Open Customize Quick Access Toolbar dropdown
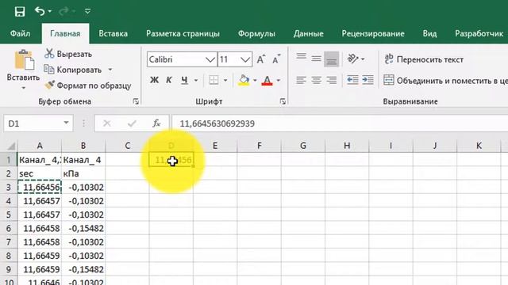Screen dimensions: 508x285 pos(87,12)
